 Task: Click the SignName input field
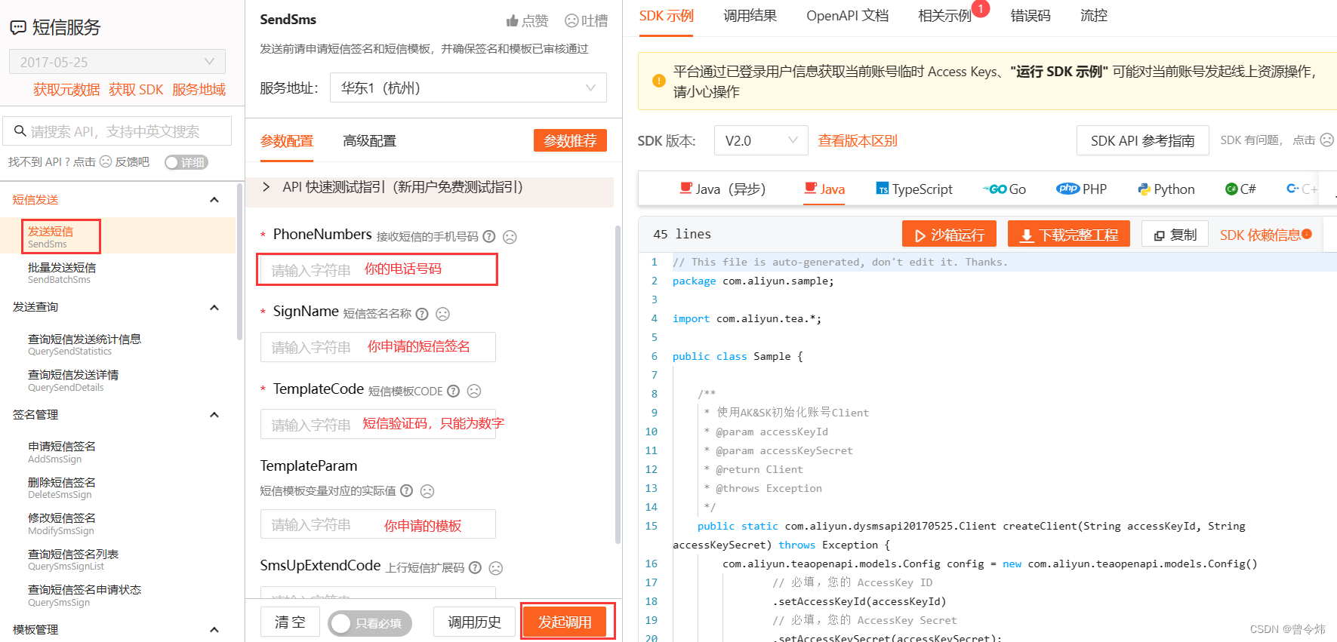click(x=377, y=347)
